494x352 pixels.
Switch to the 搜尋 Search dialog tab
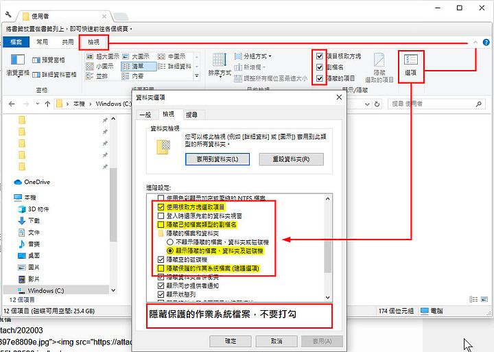pos(191,115)
